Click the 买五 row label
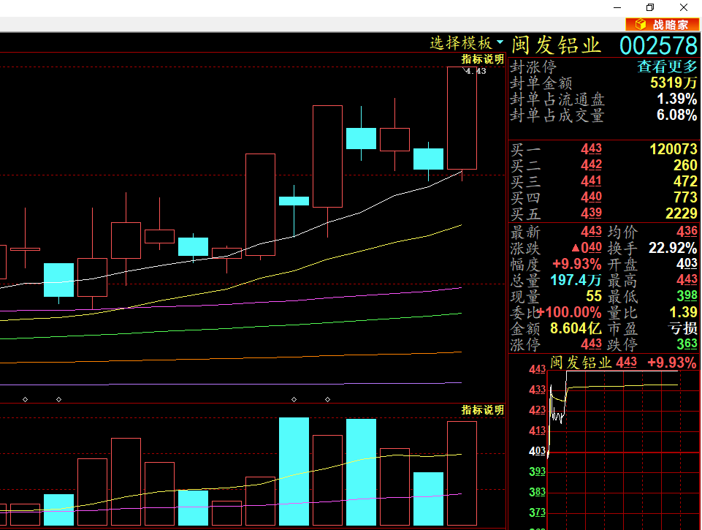This screenshot has height=530, width=702. click(x=526, y=213)
